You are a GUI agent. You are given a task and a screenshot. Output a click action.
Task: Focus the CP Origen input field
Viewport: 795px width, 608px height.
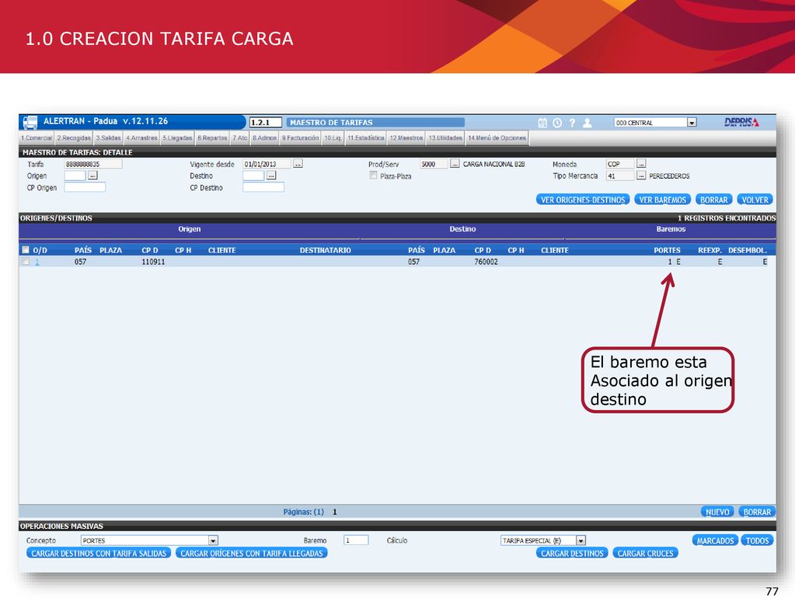(x=85, y=187)
